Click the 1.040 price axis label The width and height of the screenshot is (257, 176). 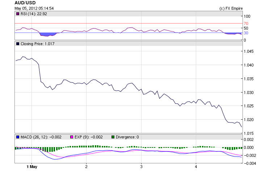point(249,65)
